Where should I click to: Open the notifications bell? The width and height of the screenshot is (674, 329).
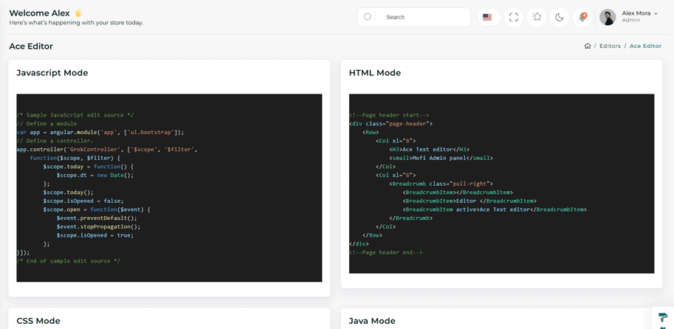click(x=582, y=17)
